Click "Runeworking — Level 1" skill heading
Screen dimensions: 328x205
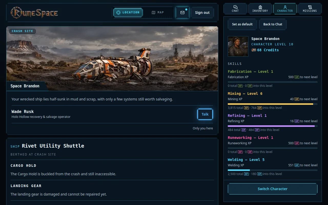coord(250,138)
